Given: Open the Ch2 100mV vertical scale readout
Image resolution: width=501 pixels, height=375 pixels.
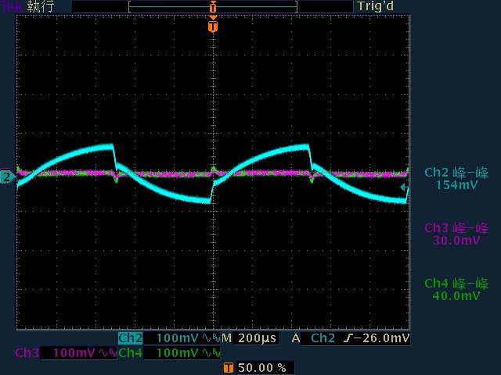Looking at the screenshot, I should [178, 338].
